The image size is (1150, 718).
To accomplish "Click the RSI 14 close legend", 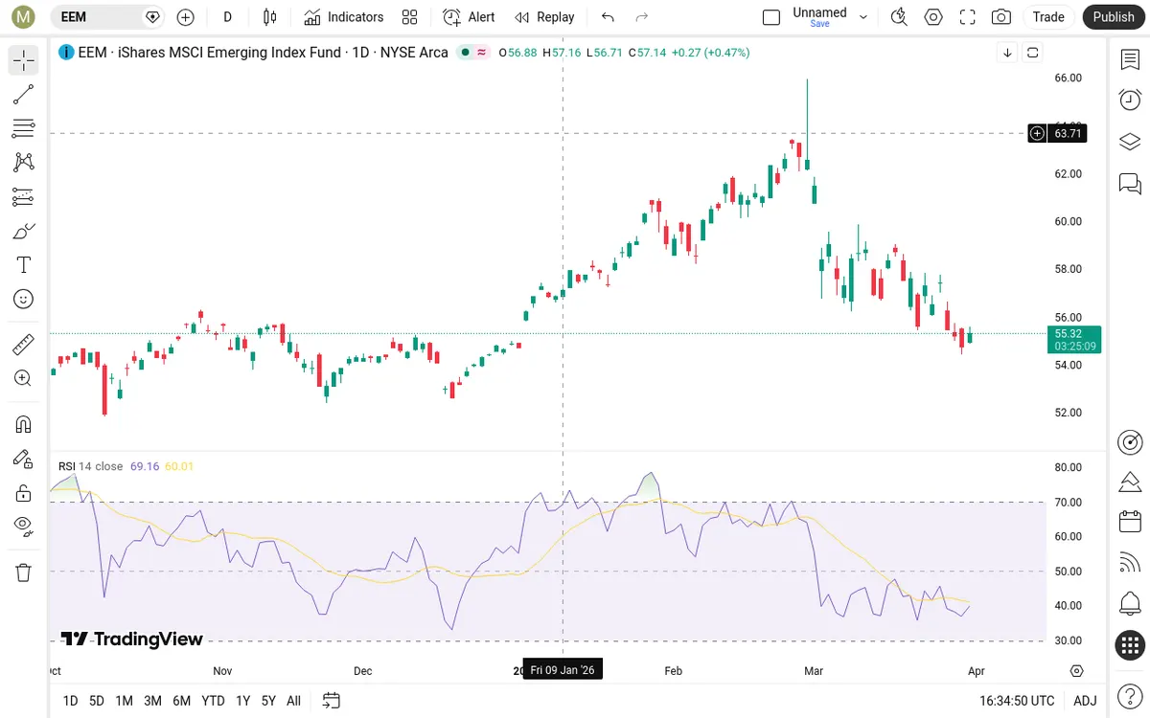I will click(91, 466).
